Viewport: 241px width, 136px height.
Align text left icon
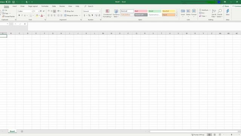pos(49,15)
